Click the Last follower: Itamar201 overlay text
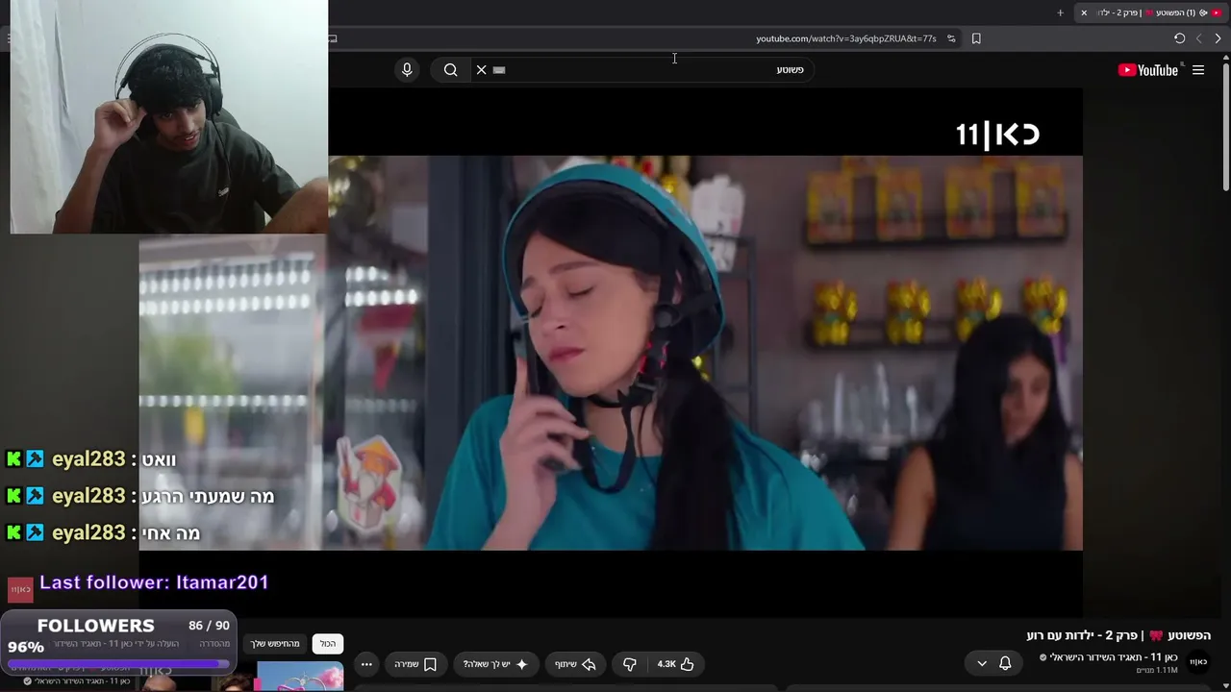This screenshot has height=692, width=1231. tap(154, 582)
